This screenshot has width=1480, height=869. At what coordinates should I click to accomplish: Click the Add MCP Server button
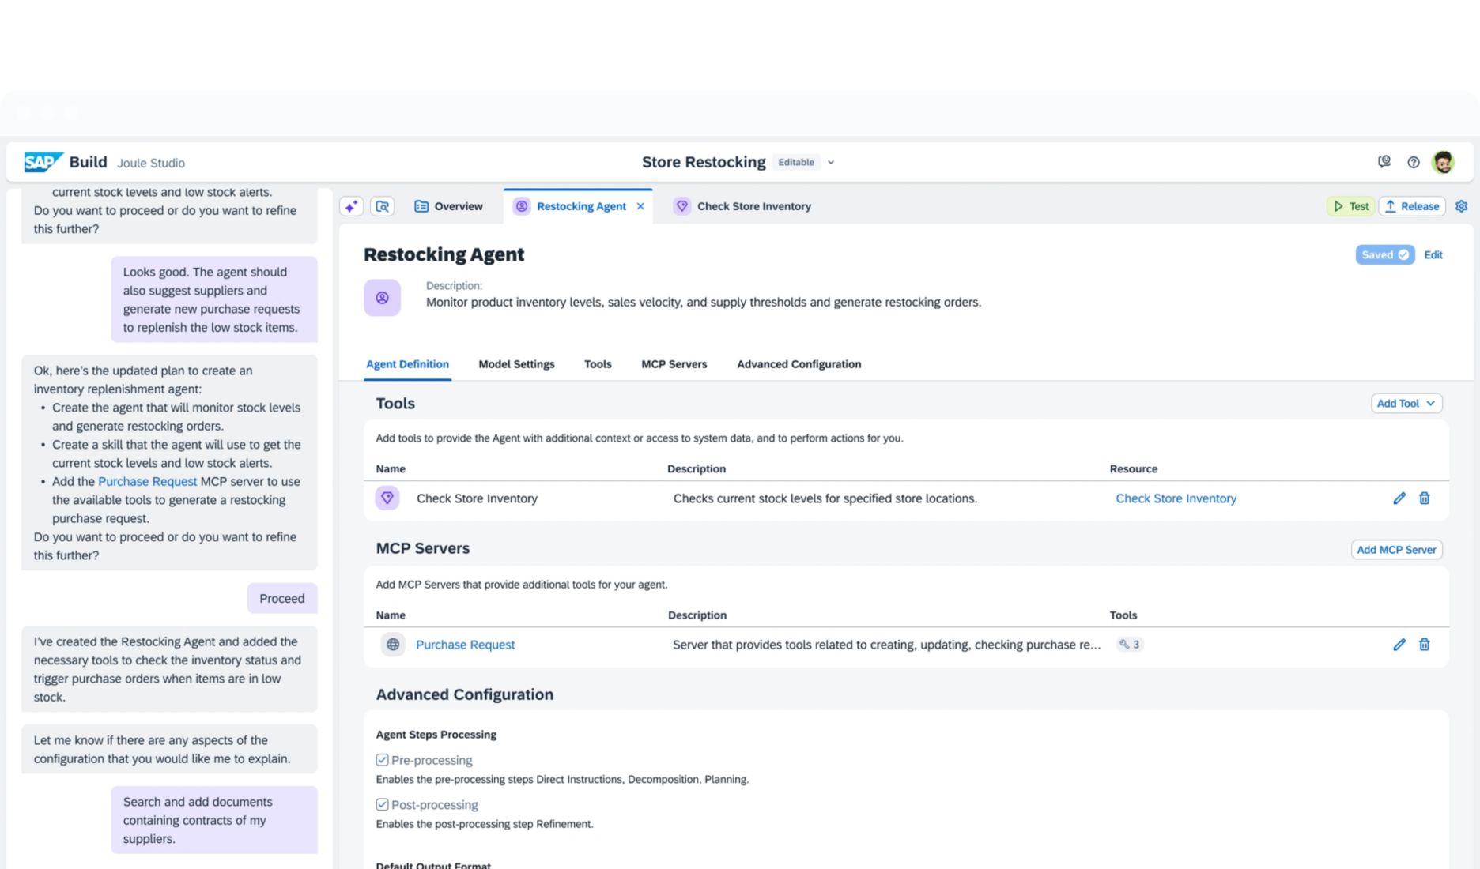pos(1396,550)
